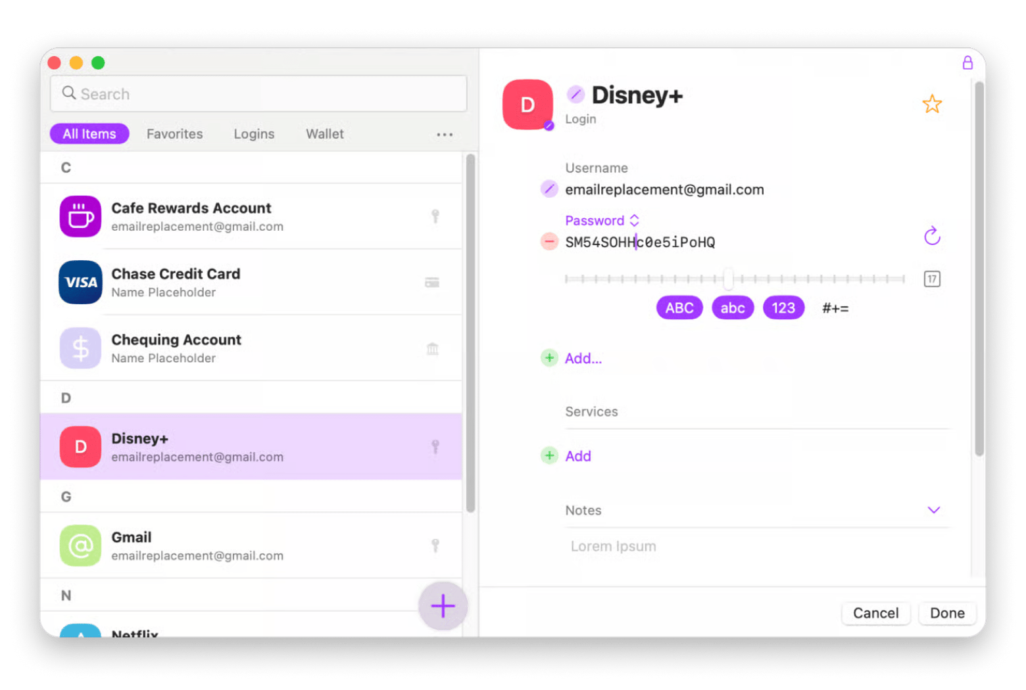
Task: Click the Notes section label
Action: pyautogui.click(x=583, y=510)
